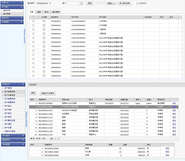Go to page 2 of budget list
The height and width of the screenshot is (161, 185).
(x=55, y=139)
